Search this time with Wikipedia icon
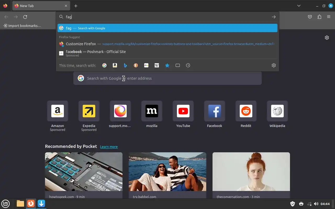Viewport: 335px width, 209px height. click(157, 65)
